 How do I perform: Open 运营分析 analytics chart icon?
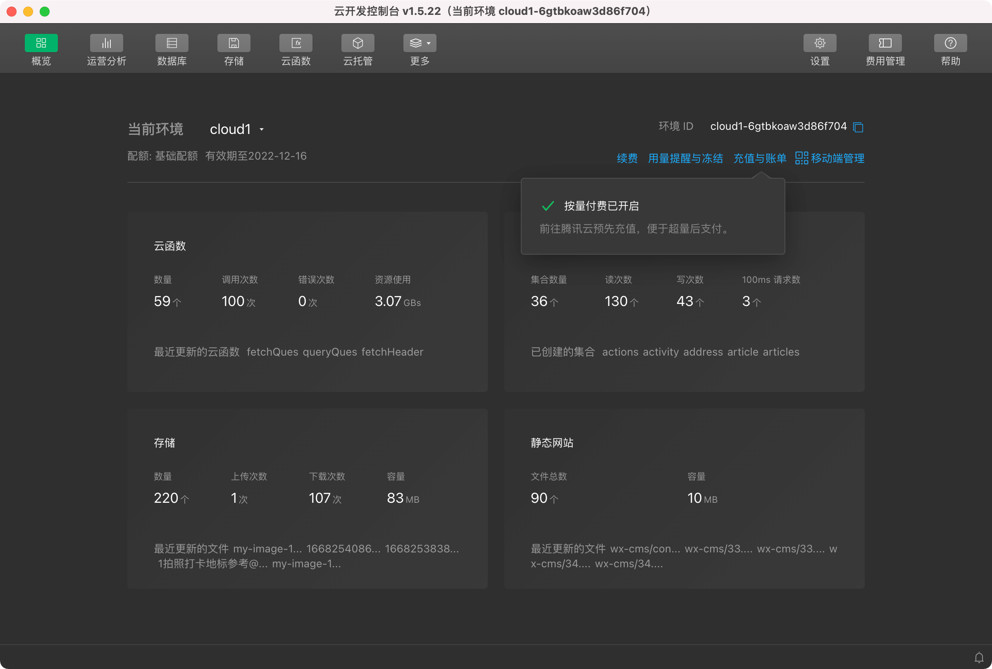pos(106,43)
